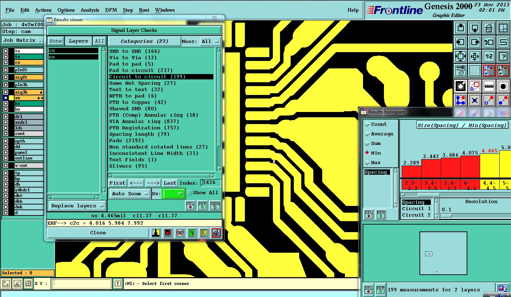Open the Replace layers dropdown

[77, 206]
